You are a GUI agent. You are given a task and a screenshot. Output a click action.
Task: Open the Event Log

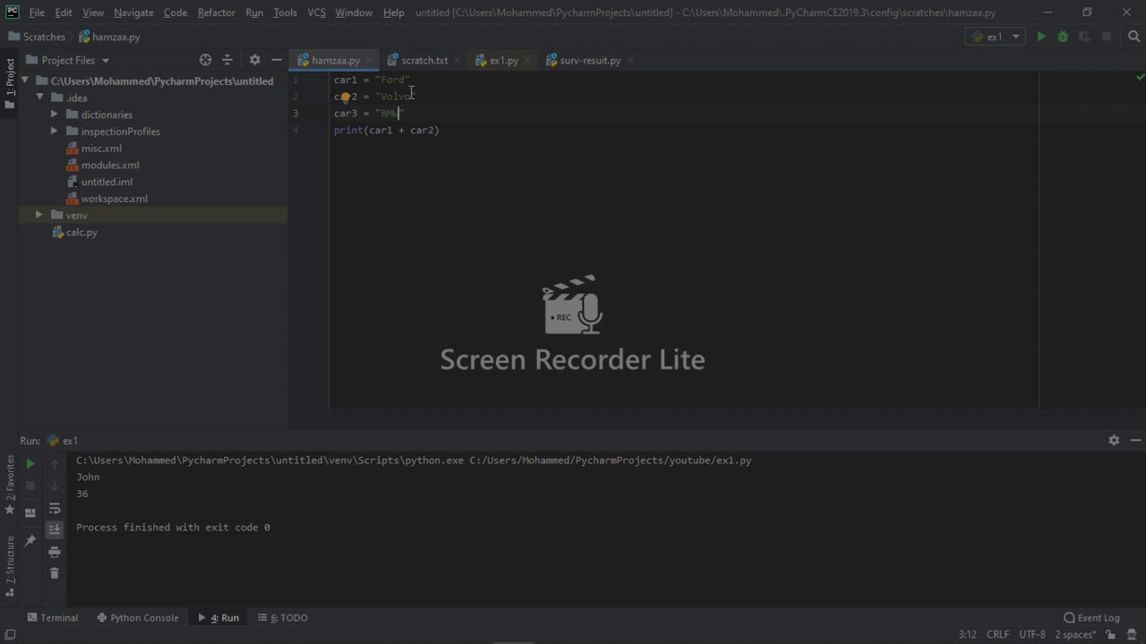click(1091, 617)
